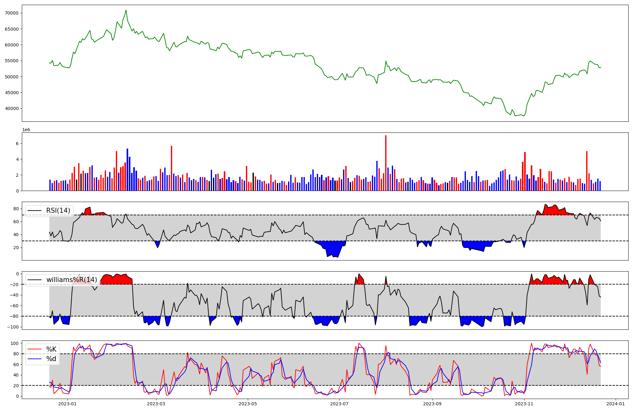Click the tallest red volume bar
The width and height of the screenshot is (633, 411).
386,163
